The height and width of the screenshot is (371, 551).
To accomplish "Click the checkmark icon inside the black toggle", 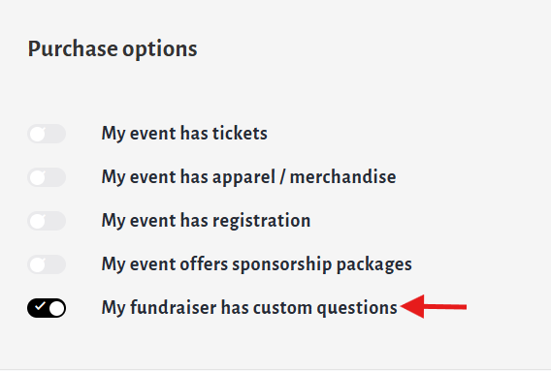I will [x=40, y=306].
